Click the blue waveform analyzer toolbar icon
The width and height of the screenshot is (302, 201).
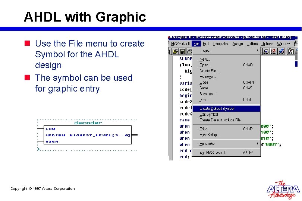click(x=281, y=51)
